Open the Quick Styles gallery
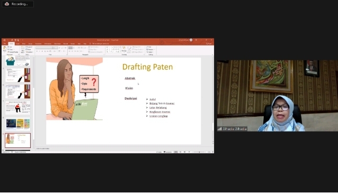 (x=129, y=50)
